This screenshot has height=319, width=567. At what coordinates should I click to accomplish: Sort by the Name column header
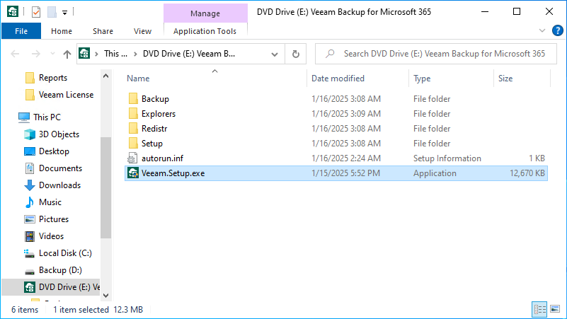pyautogui.click(x=138, y=79)
